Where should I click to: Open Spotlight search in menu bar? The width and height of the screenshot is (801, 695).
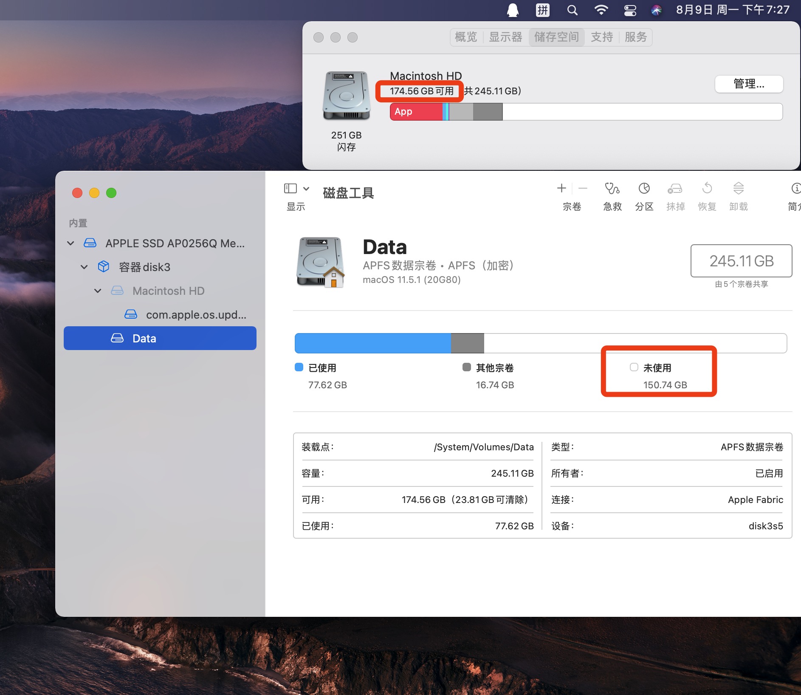click(x=572, y=10)
